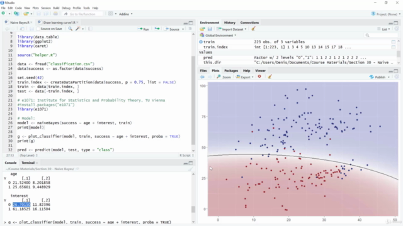Clear all plots with the broom icon
Screen dimensions: 403x226
(270, 77)
